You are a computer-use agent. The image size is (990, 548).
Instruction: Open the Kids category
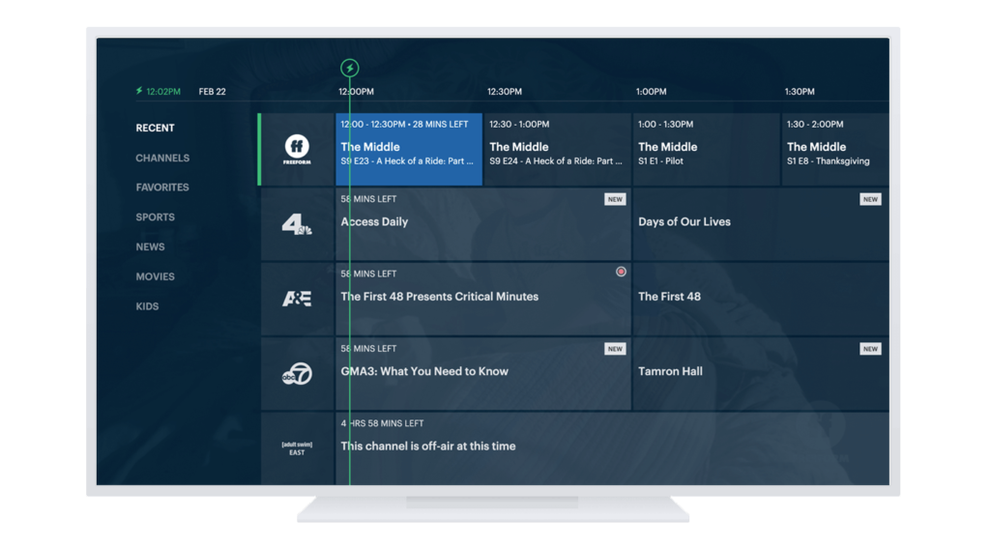147,307
